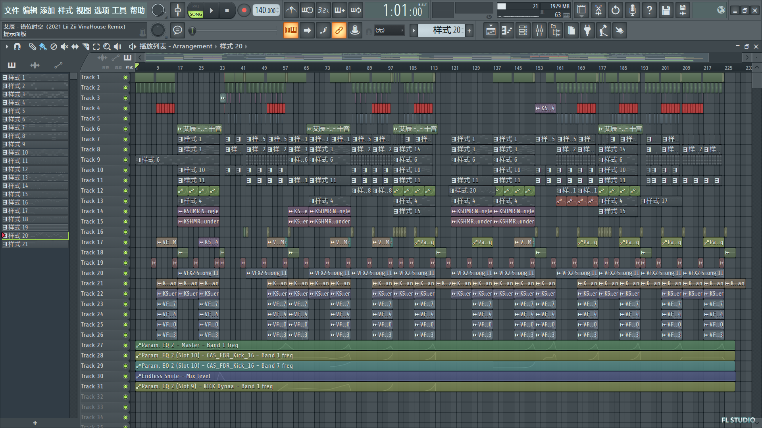Open the 文件 menu
Image resolution: width=762 pixels, height=428 pixels.
pyautogui.click(x=12, y=11)
